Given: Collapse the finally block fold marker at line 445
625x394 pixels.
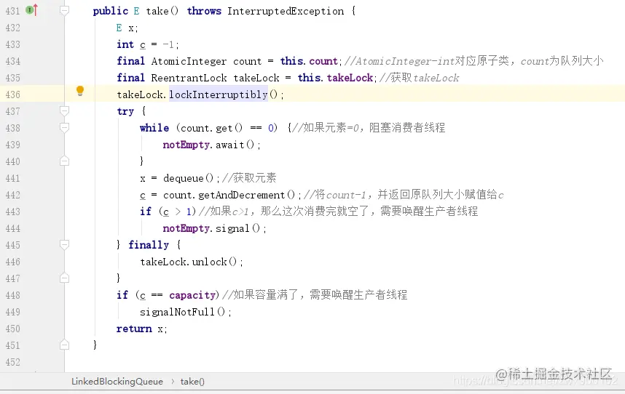Looking at the screenshot, I should point(64,244).
